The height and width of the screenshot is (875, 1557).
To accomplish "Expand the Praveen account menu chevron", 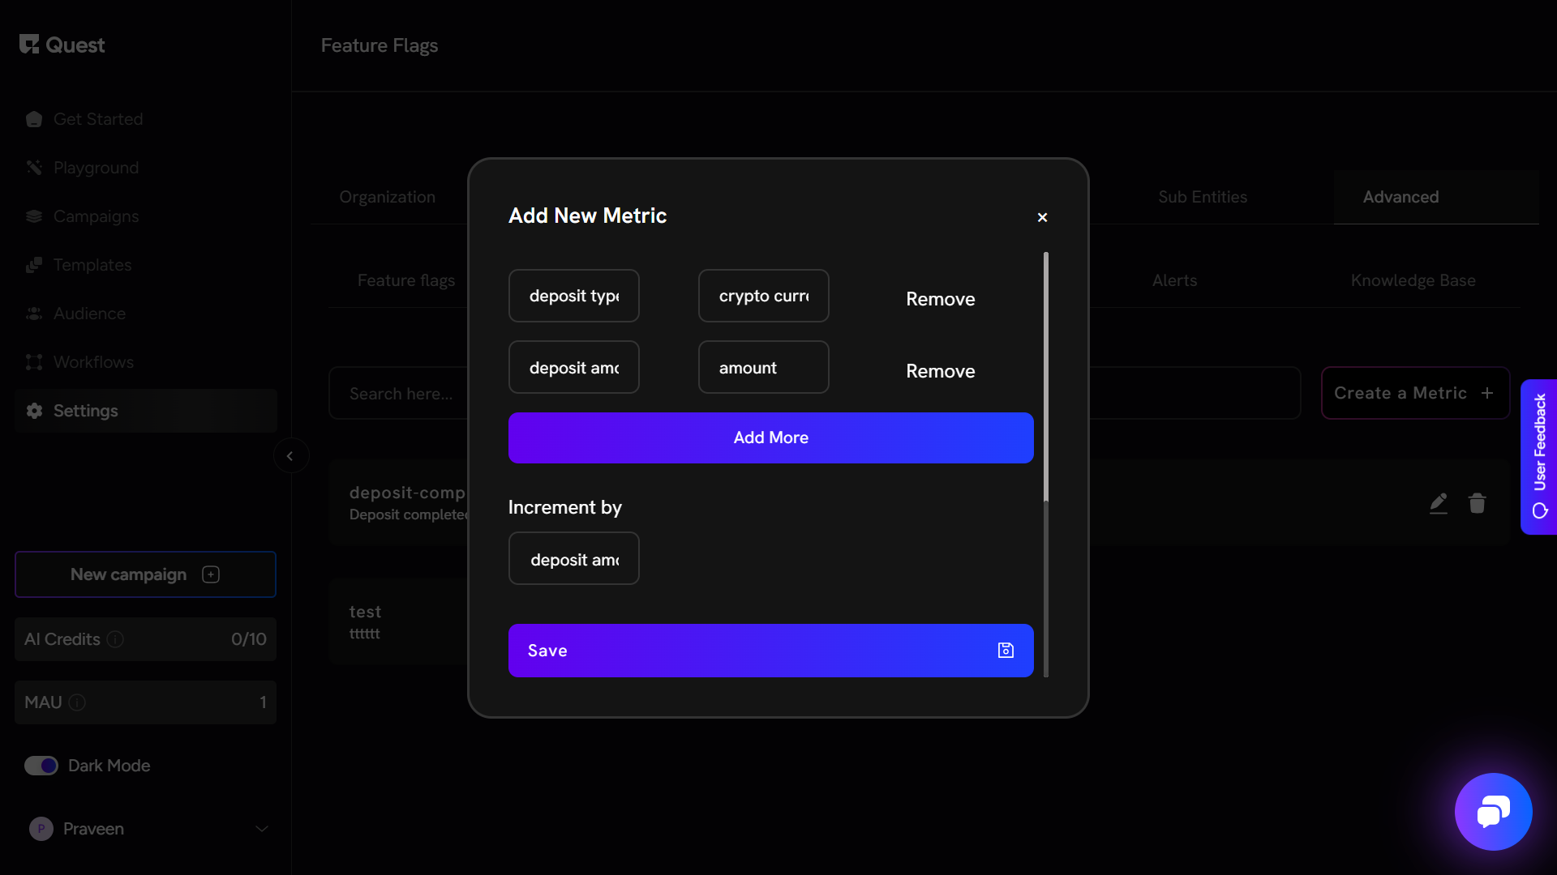I will pos(261,829).
